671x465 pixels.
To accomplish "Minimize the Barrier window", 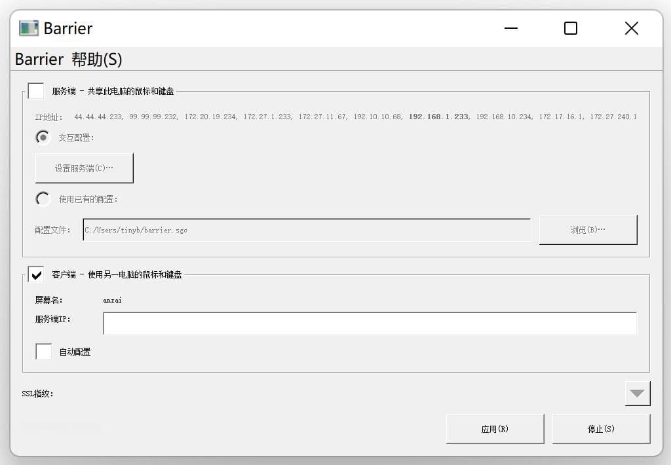I will 511,28.
